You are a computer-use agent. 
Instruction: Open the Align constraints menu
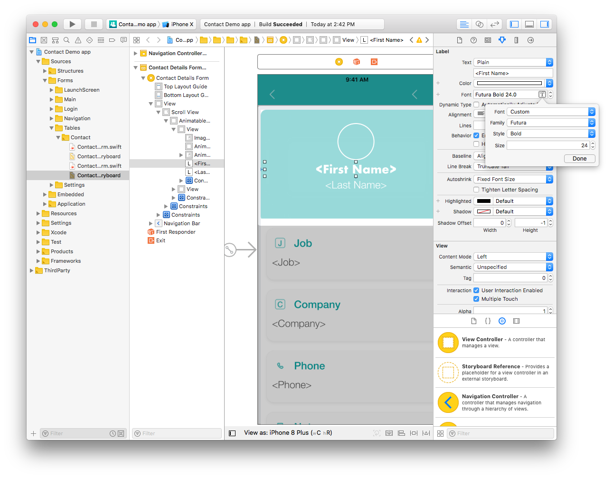[401, 433]
